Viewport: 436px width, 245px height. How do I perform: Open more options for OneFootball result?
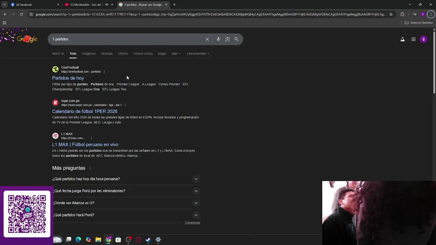104,72
